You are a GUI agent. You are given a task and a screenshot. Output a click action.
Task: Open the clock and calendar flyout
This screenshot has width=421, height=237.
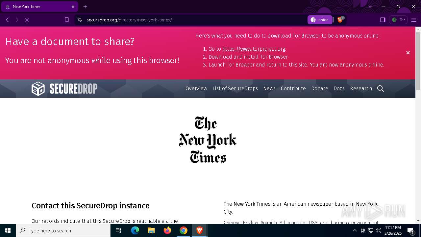tap(393, 230)
